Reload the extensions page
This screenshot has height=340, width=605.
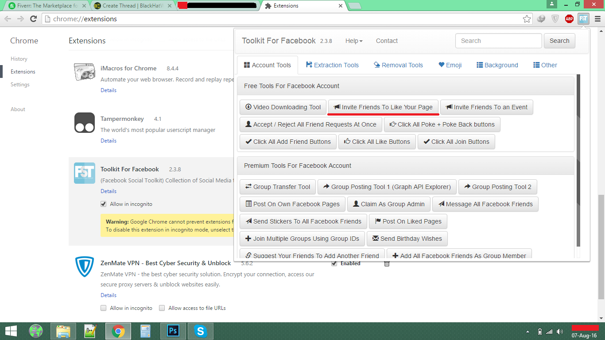click(x=33, y=19)
